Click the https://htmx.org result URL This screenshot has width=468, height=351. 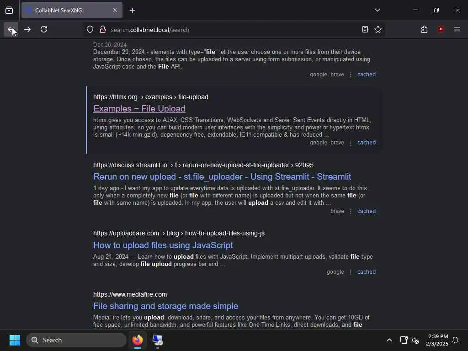[151, 97]
